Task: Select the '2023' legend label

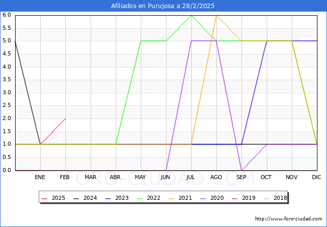Action: coord(122,198)
